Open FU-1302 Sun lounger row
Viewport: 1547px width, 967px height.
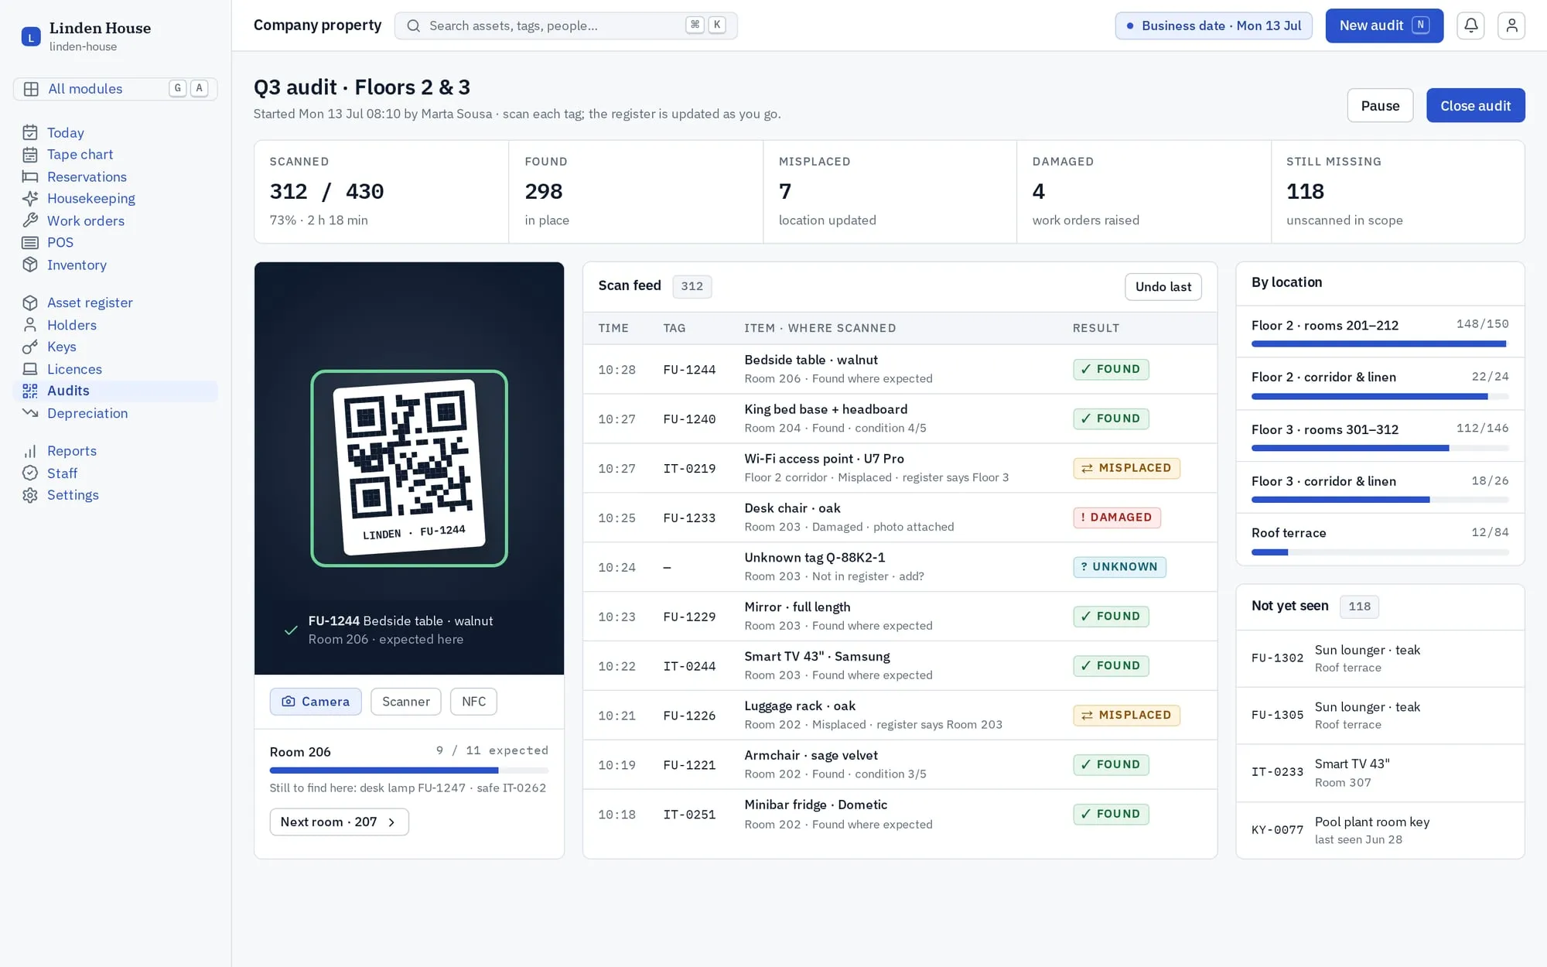coord(1380,658)
